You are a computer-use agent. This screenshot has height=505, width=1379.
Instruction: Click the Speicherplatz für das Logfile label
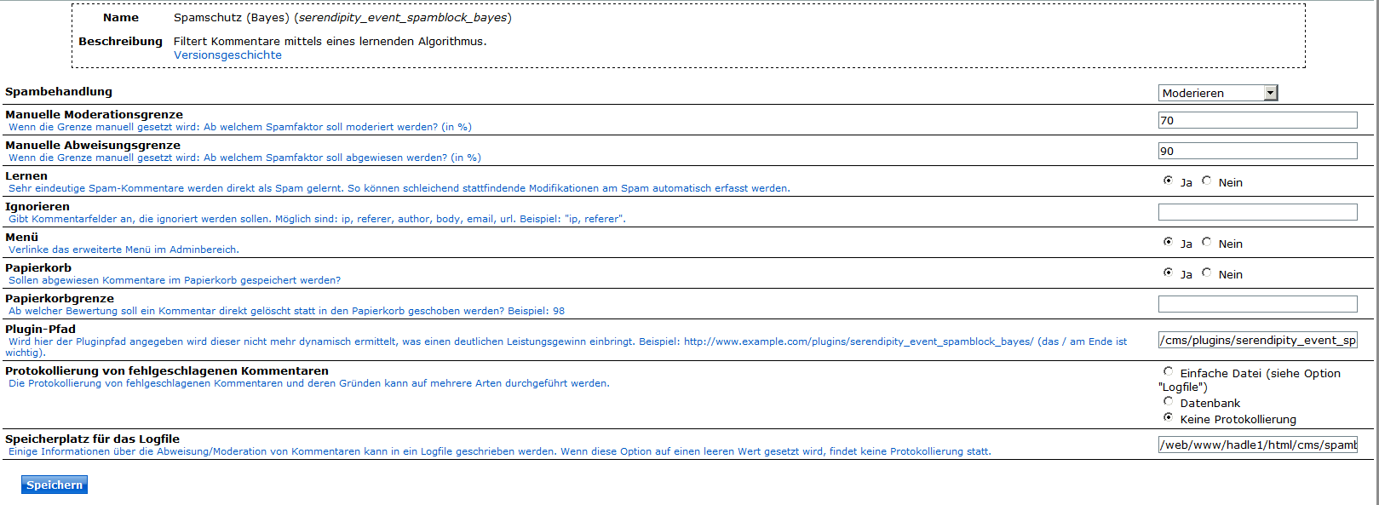[x=92, y=439]
